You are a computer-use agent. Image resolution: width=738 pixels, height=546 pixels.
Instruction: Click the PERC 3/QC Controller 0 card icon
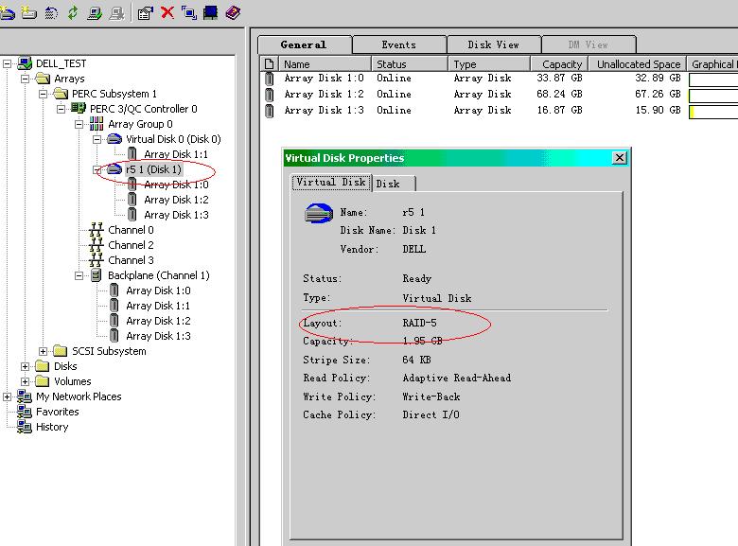(x=79, y=109)
